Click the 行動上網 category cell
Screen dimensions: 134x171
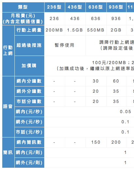(8, 51)
